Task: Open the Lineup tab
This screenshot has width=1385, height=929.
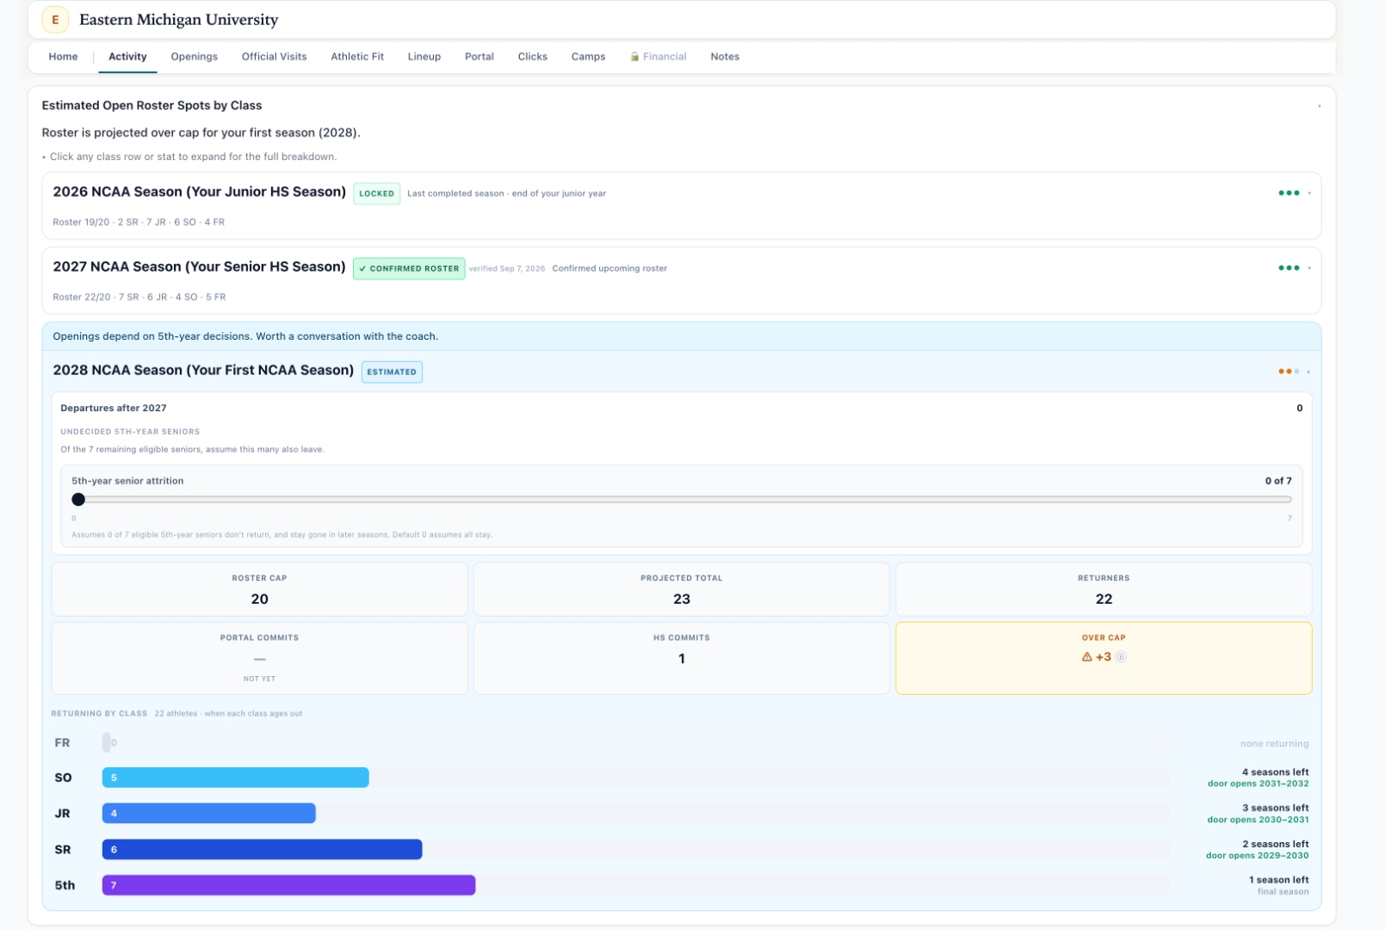Action: point(424,57)
